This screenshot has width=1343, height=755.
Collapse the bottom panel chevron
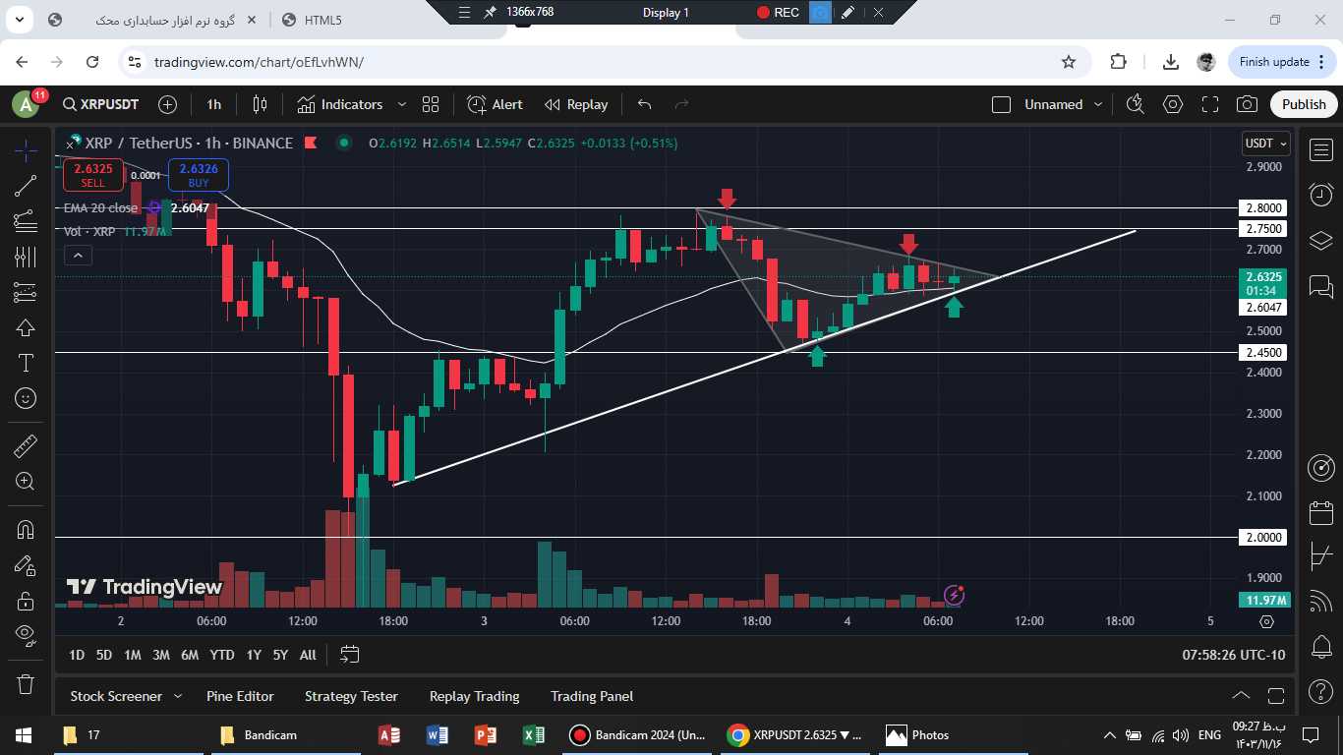tap(1241, 696)
